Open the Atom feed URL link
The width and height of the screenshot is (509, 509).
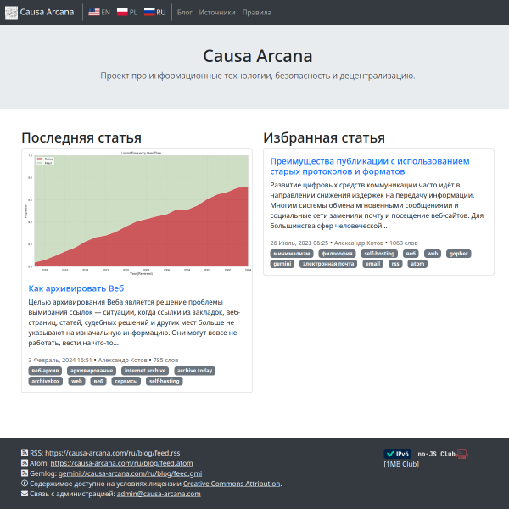click(x=121, y=463)
